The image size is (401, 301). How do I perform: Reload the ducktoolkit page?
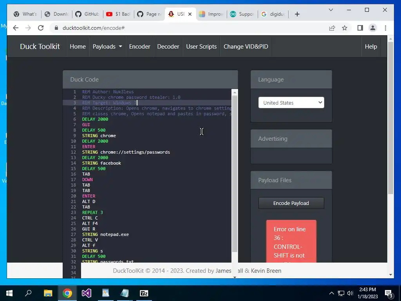point(41,28)
